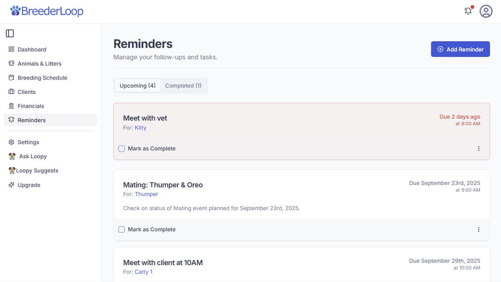
Task: Open the Dashboard section in the sidebar
Action: [31, 49]
